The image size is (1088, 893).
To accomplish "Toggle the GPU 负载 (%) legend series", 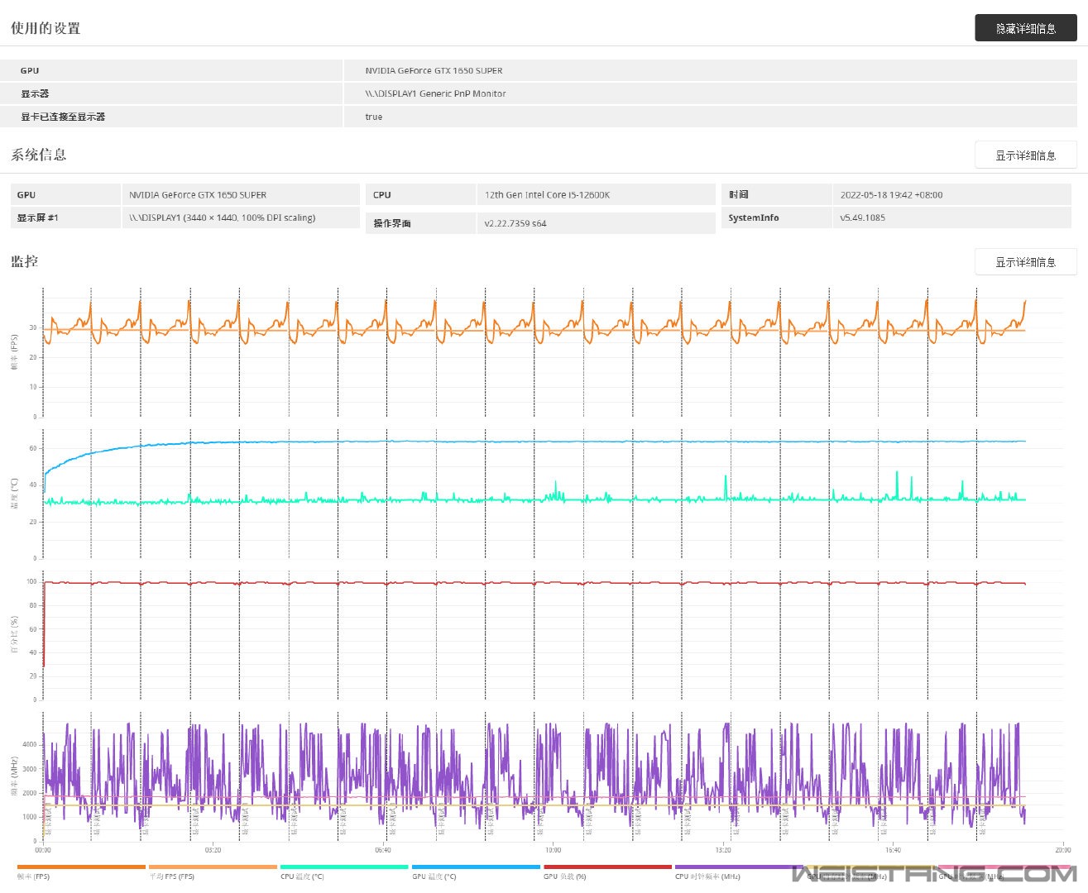I will click(x=564, y=876).
